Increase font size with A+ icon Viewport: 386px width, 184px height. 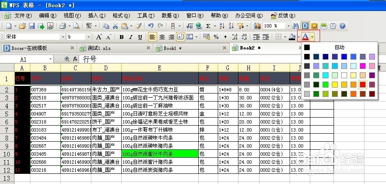coord(99,37)
